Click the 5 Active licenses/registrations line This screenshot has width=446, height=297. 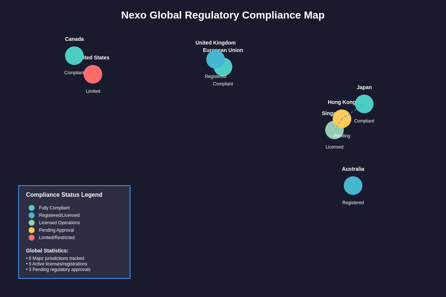[56, 264]
